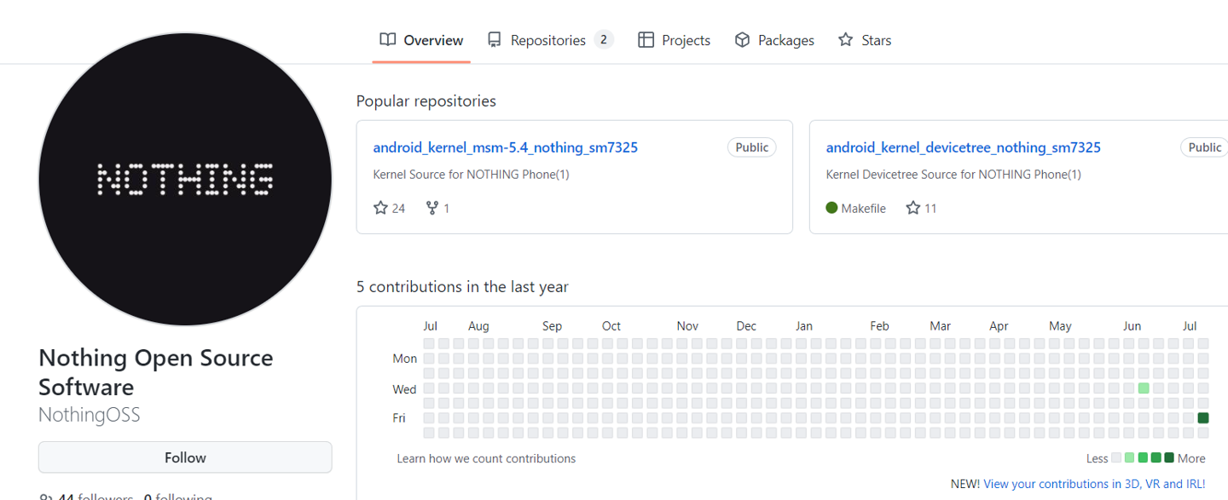Click the Overview book icon
This screenshot has height=500, width=1228.
388,40
